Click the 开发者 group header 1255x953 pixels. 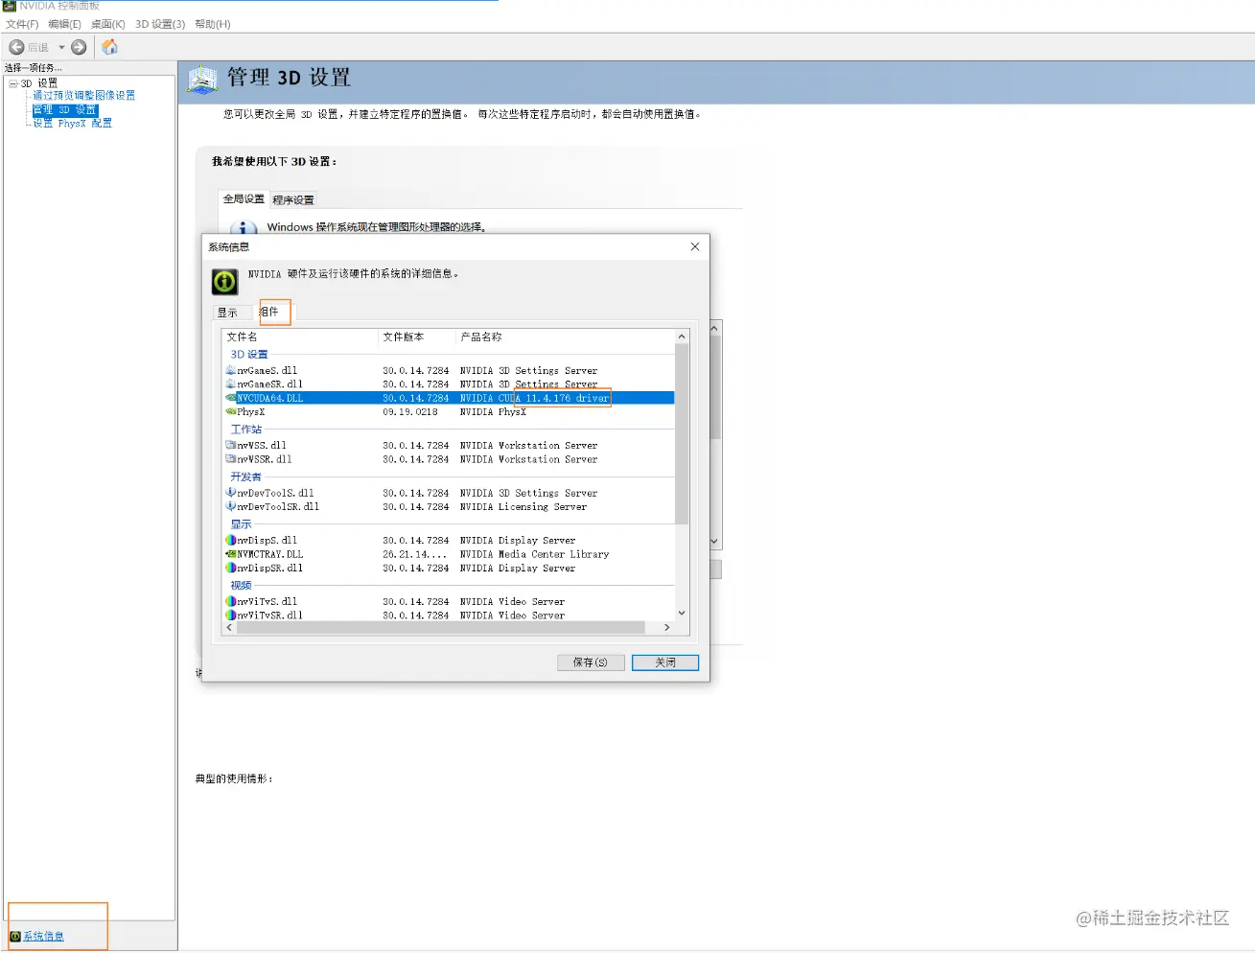point(246,476)
